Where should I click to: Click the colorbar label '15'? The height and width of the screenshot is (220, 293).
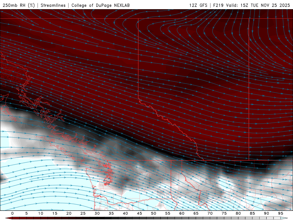(55, 213)
